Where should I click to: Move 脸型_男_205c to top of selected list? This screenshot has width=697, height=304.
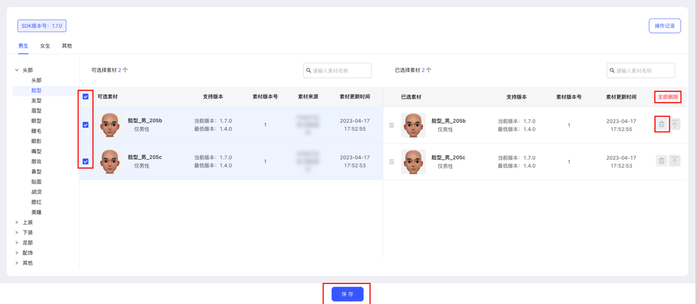pyautogui.click(x=675, y=161)
